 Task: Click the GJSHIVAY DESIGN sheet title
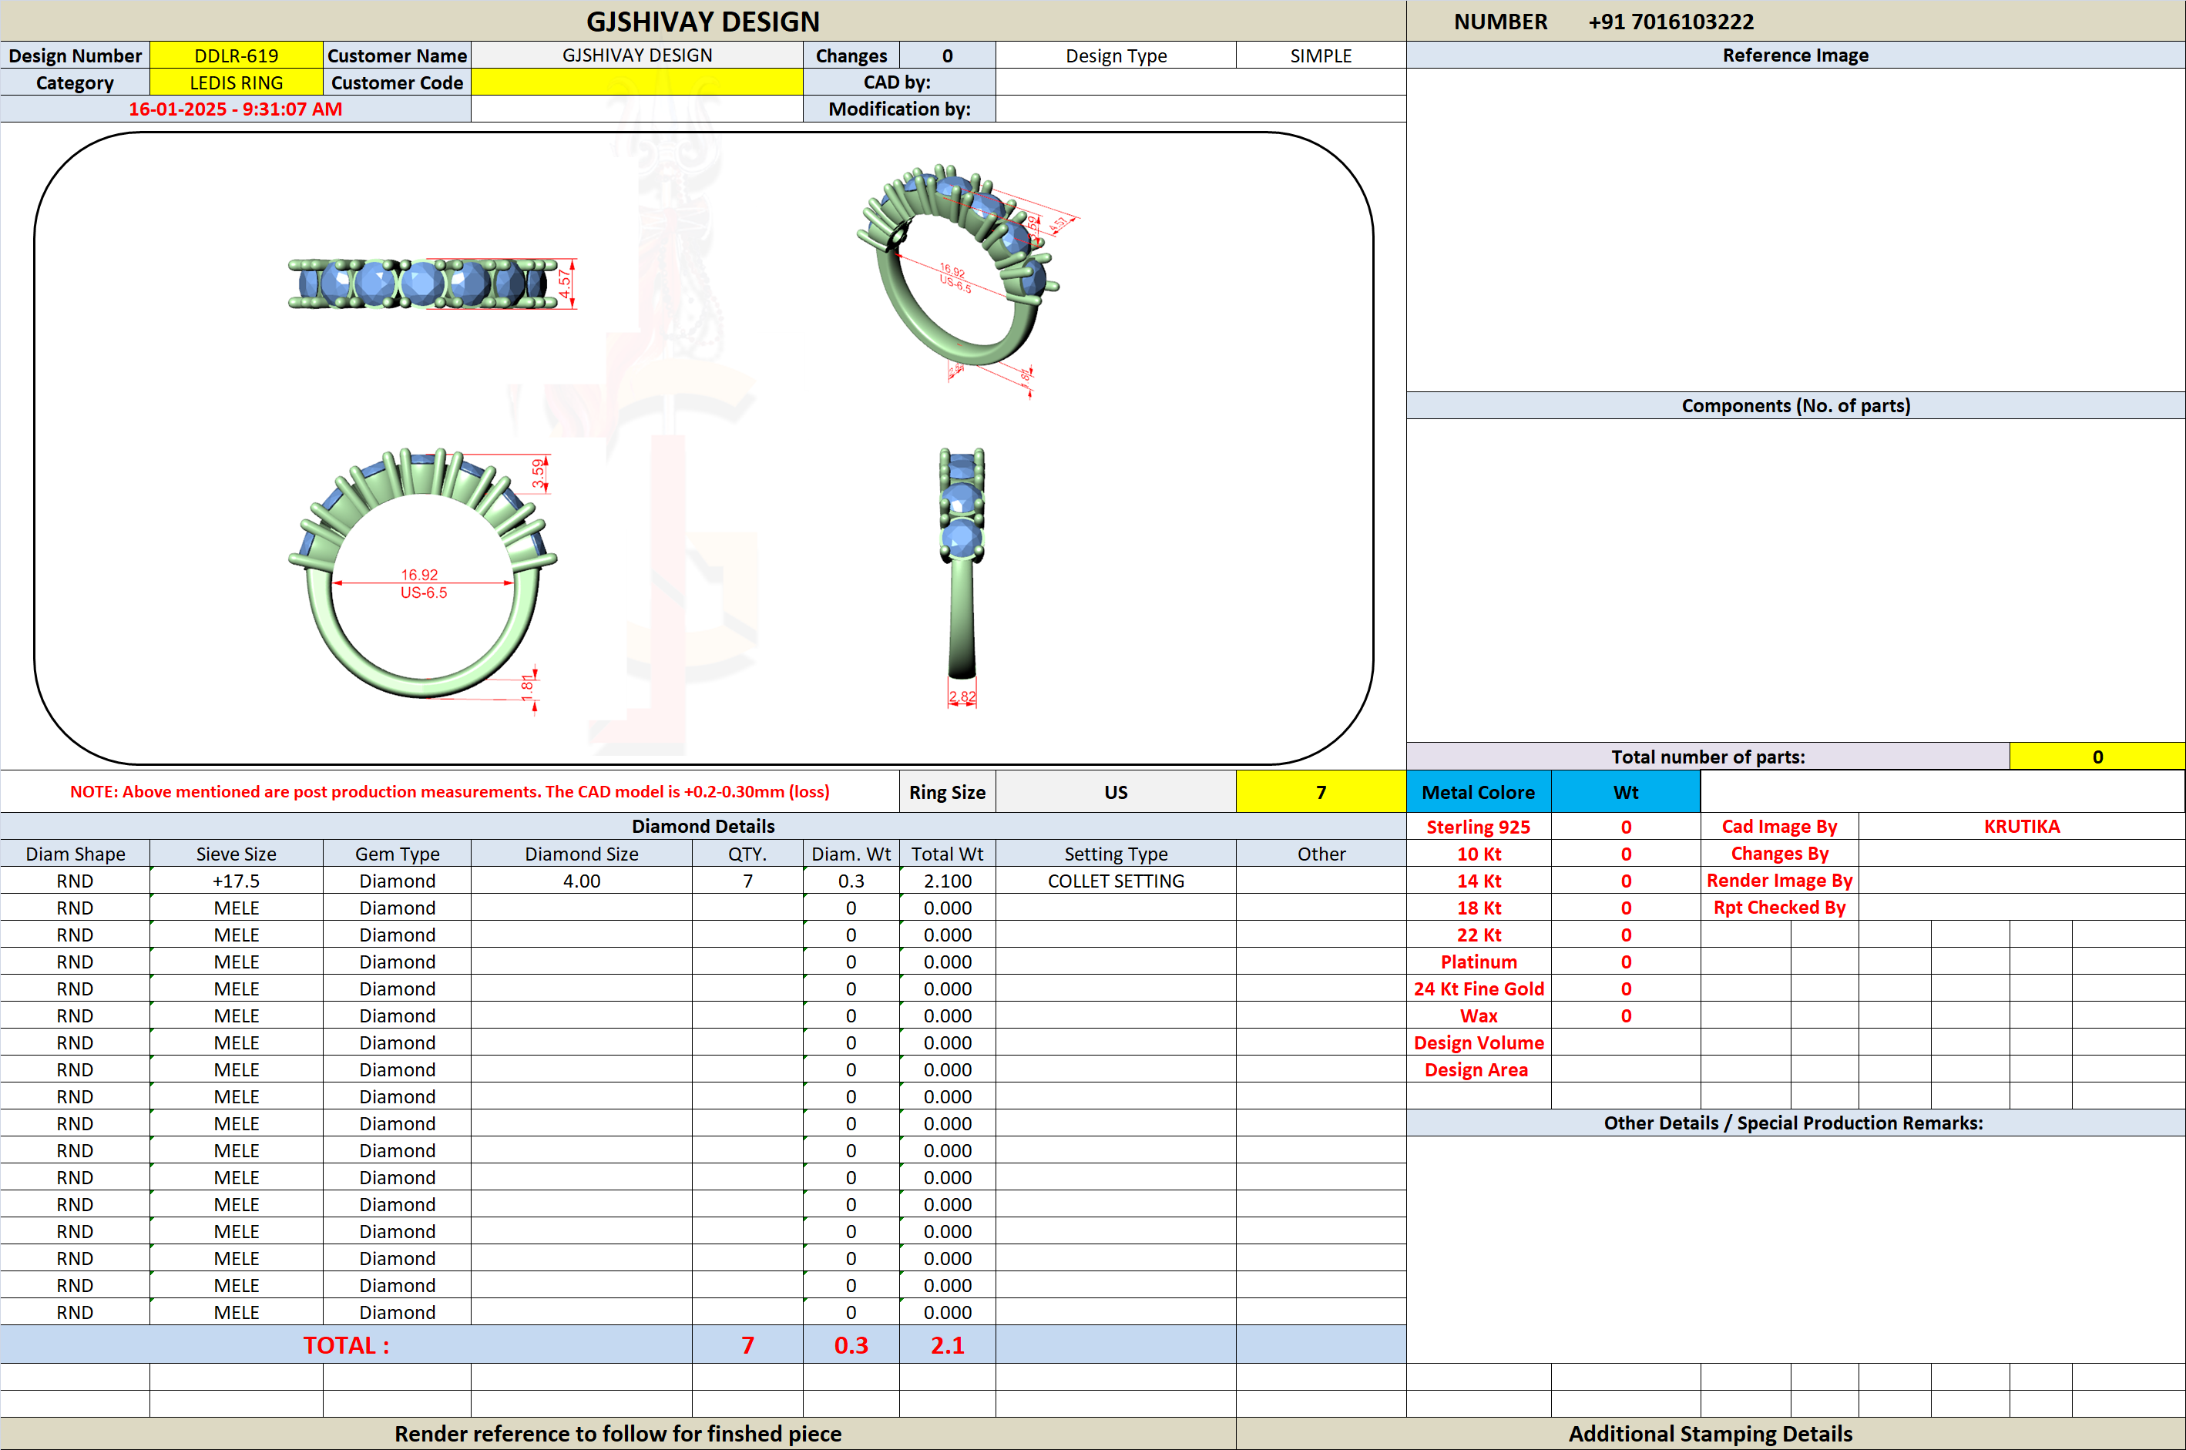coord(703,22)
